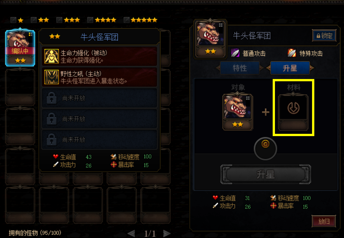The image size is (344, 238).
Task: Toggle the one-star filter checkbox
Action: pyautogui.click(x=13, y=20)
